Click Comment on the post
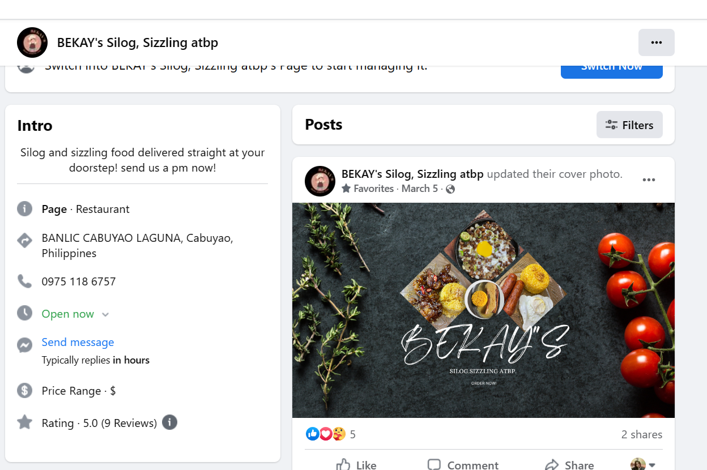 [x=463, y=465]
